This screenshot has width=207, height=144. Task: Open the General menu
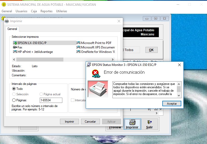(x=7, y=11)
